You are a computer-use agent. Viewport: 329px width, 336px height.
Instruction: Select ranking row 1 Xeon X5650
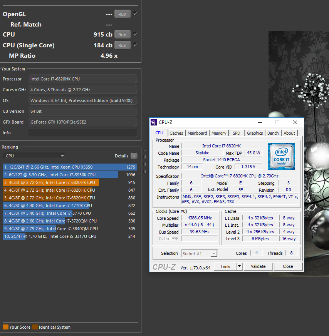coord(70,167)
